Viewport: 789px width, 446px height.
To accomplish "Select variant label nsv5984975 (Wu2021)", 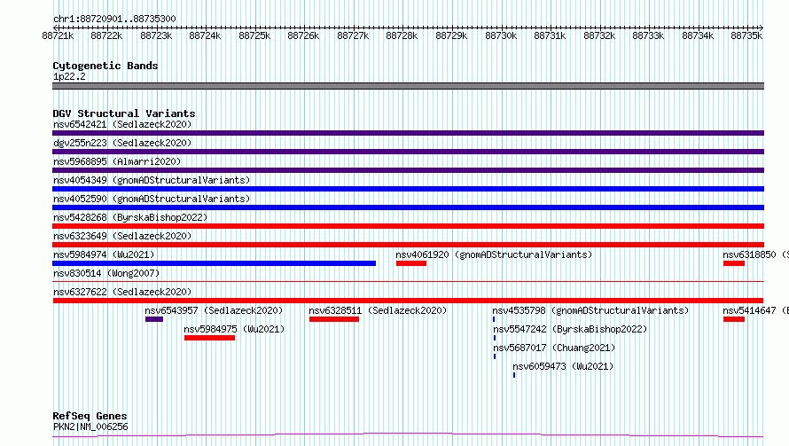I will click(234, 329).
